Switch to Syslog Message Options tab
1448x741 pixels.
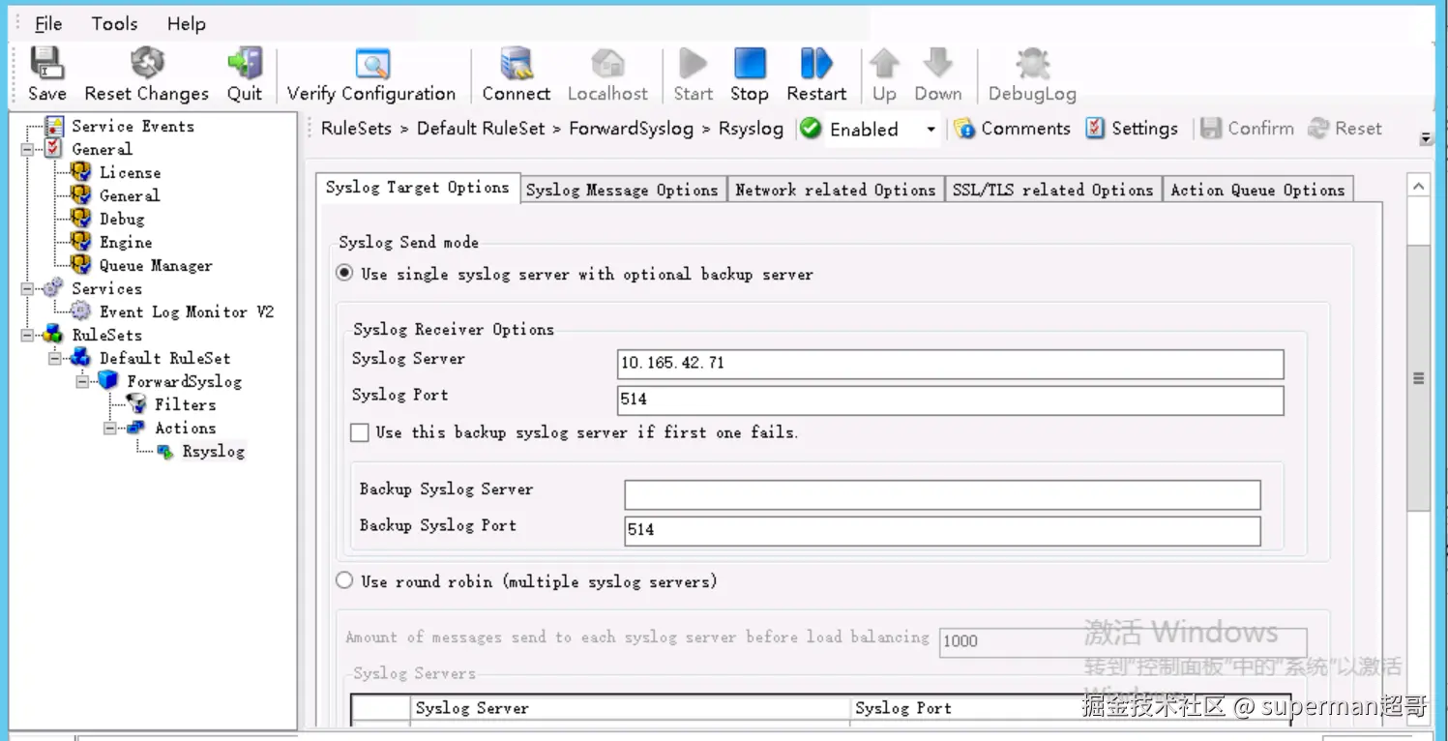[x=622, y=190]
